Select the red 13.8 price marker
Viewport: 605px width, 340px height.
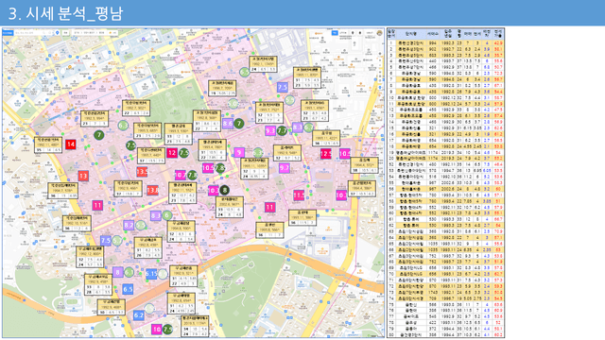[152, 190]
